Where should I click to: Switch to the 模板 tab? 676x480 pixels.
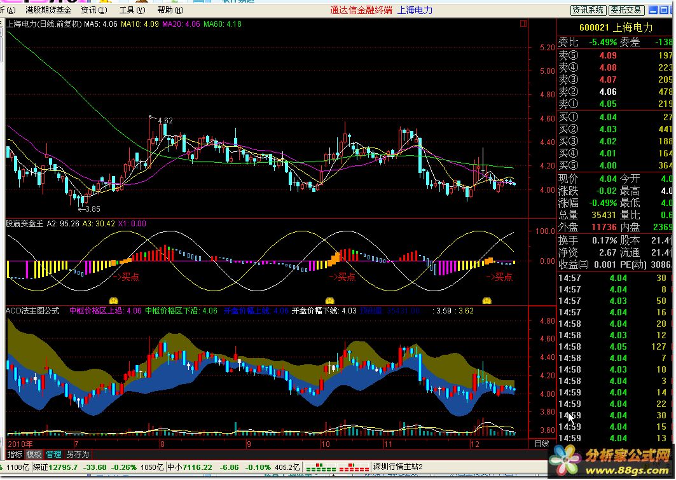tap(34, 454)
